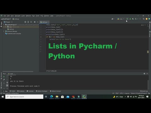Open the Code menu
This screenshot has height=113, width=151.
tap(23, 16)
